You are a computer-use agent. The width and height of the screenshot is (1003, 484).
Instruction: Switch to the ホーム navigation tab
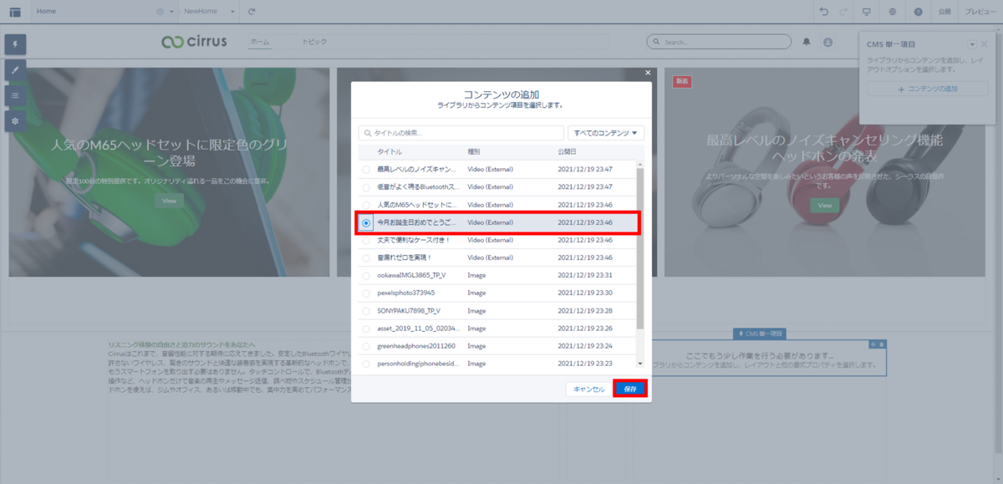(x=260, y=42)
